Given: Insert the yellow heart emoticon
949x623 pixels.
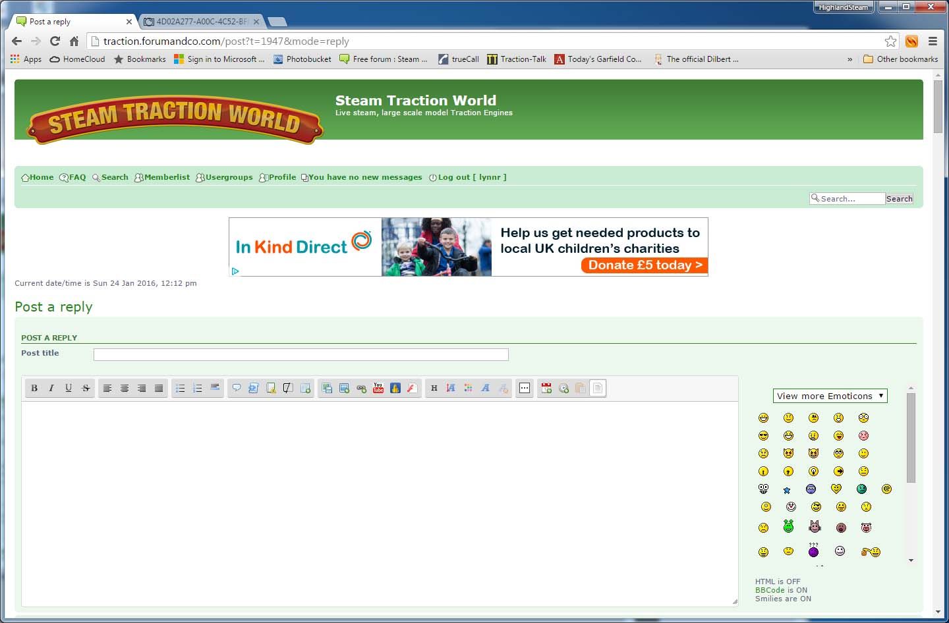Looking at the screenshot, I should (836, 489).
